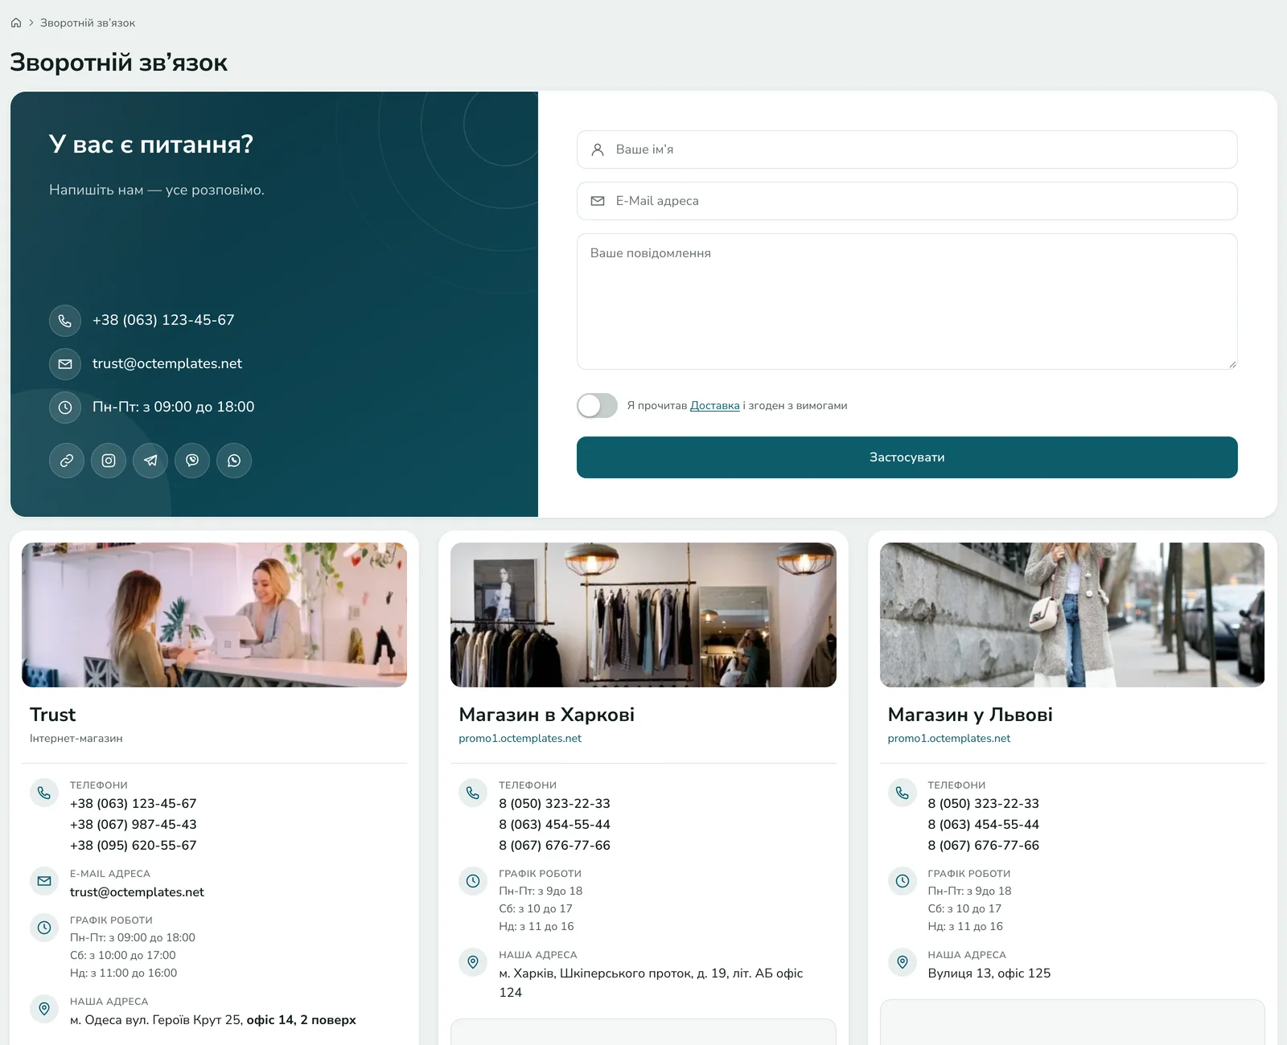Open the Доставка link in agreement text
Screen dimensions: 1287x1045
click(714, 406)
